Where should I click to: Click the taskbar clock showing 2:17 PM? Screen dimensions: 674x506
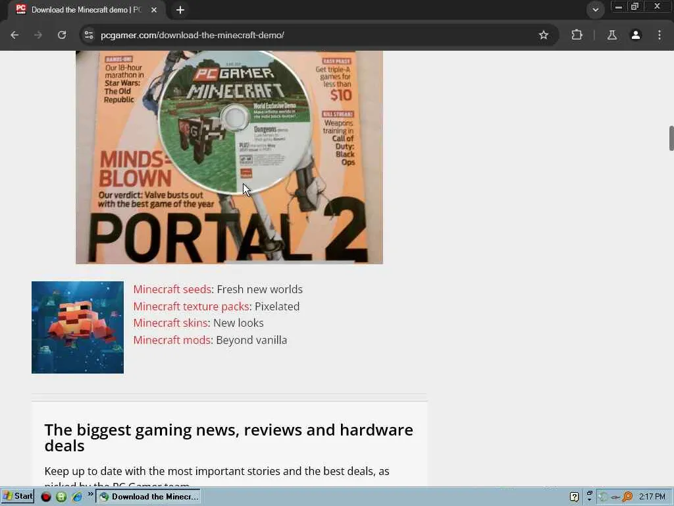click(x=652, y=497)
